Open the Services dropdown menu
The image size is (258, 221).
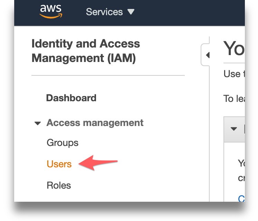coord(110,12)
